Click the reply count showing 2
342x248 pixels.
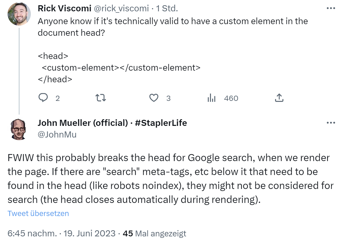(57, 99)
